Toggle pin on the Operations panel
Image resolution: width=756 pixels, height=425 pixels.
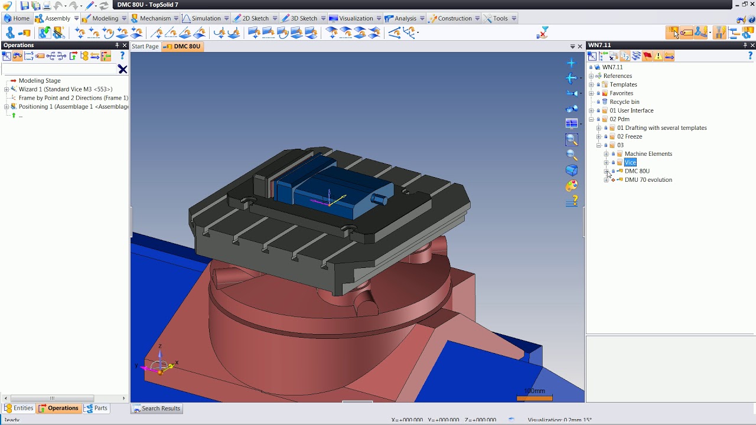[x=117, y=45]
